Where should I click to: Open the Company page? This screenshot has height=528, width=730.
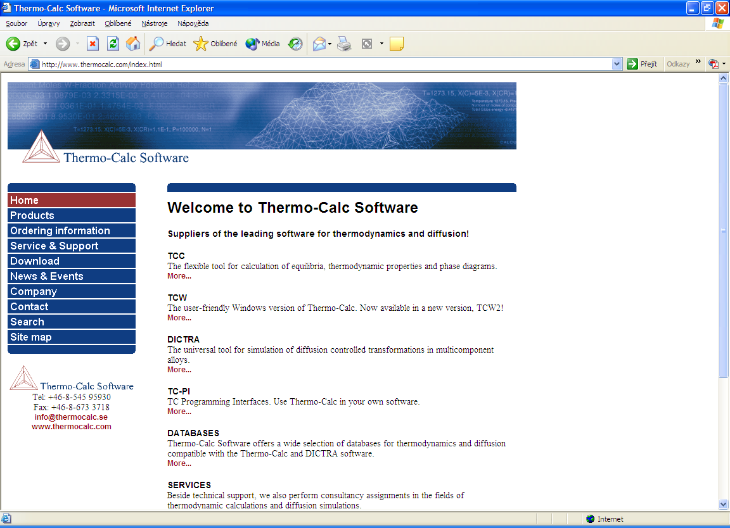coord(71,291)
